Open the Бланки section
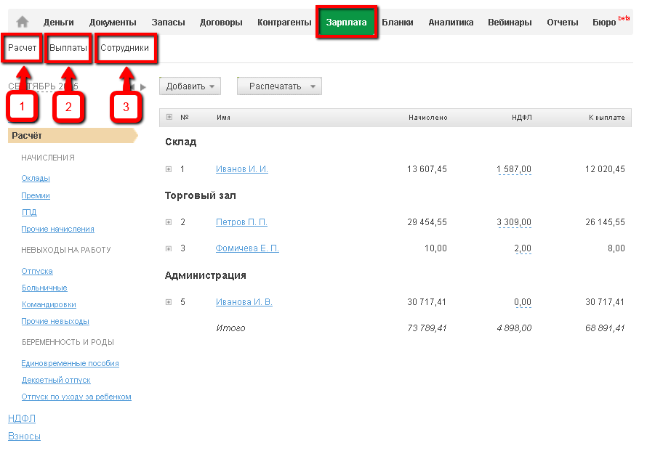 coord(398,23)
